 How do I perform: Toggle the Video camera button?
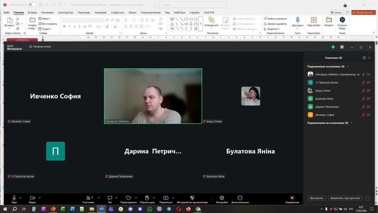32,198
